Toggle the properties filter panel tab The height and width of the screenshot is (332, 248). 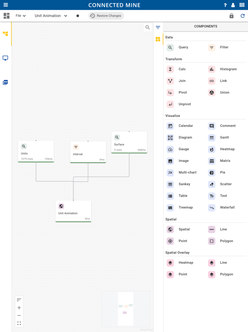click(158, 28)
